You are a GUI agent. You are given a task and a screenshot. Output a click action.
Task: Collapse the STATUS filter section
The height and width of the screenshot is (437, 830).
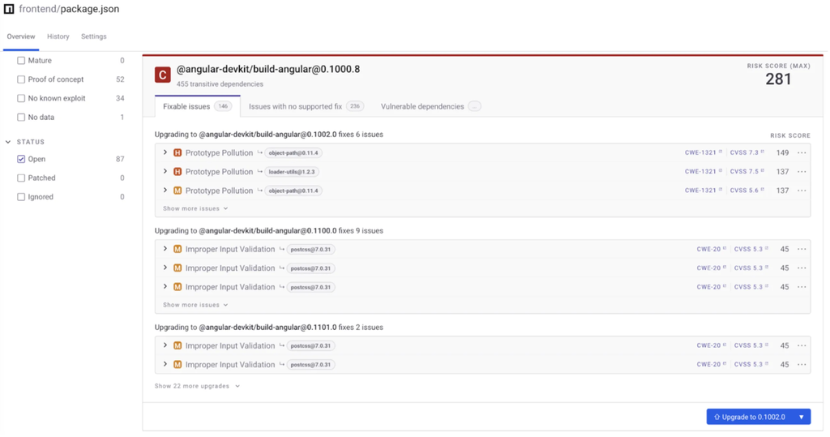[x=8, y=142]
